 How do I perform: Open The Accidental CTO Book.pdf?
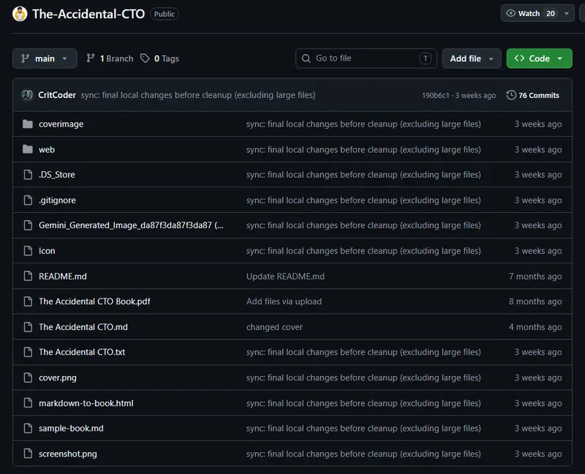tap(94, 301)
